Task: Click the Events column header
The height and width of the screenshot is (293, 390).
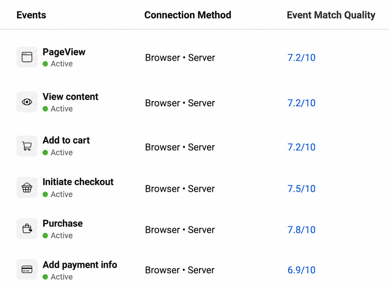Action: (x=31, y=15)
